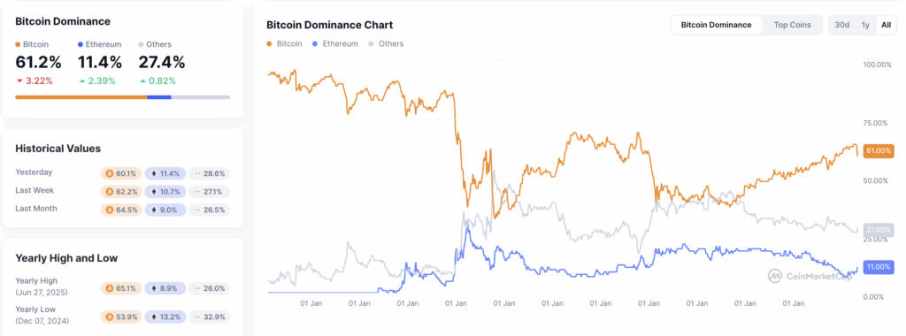Set chart range to 30d
The height and width of the screenshot is (336, 906).
[x=842, y=25]
